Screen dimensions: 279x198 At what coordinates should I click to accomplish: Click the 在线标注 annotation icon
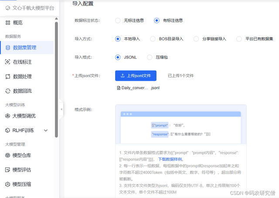(x=8, y=62)
